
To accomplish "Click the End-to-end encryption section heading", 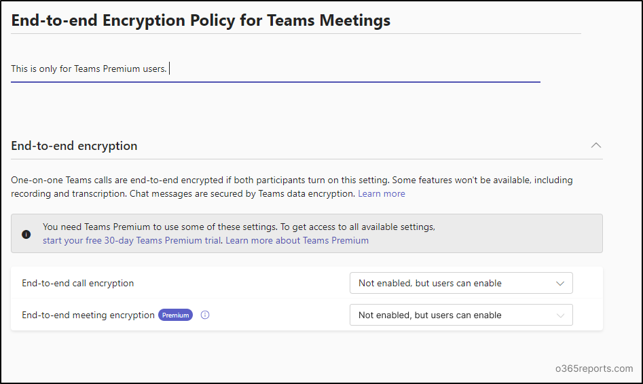I will pyautogui.click(x=74, y=145).
